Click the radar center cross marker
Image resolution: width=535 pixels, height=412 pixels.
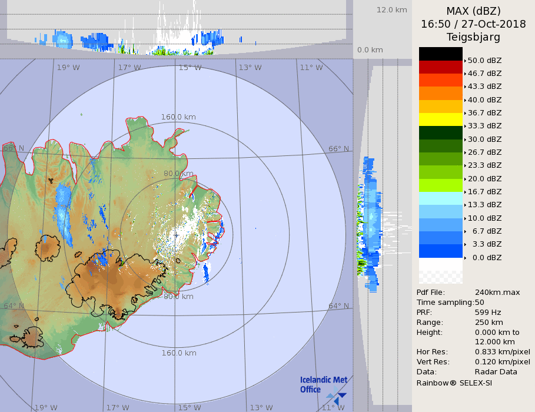point(177,235)
